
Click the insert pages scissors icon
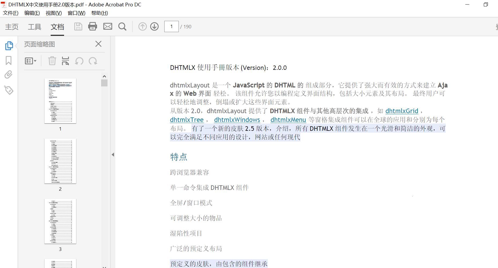click(x=65, y=61)
